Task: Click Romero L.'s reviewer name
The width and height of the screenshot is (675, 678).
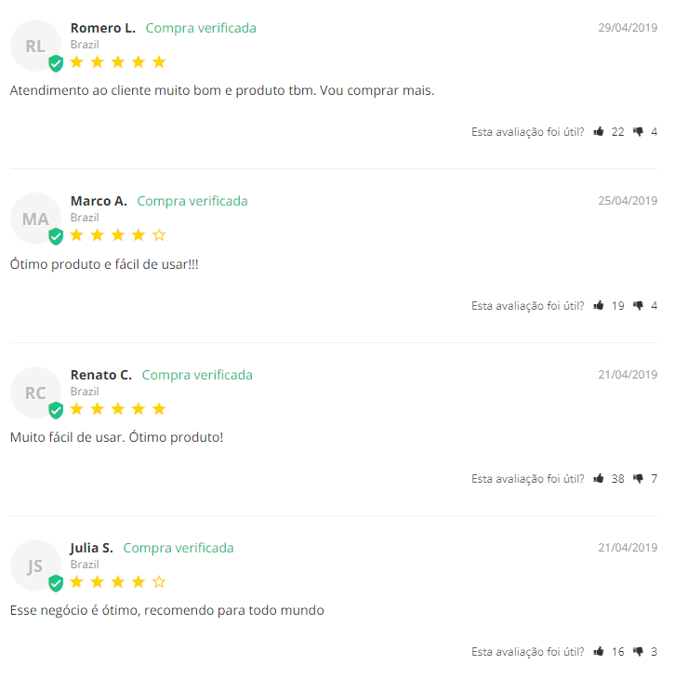Action: pos(102,28)
